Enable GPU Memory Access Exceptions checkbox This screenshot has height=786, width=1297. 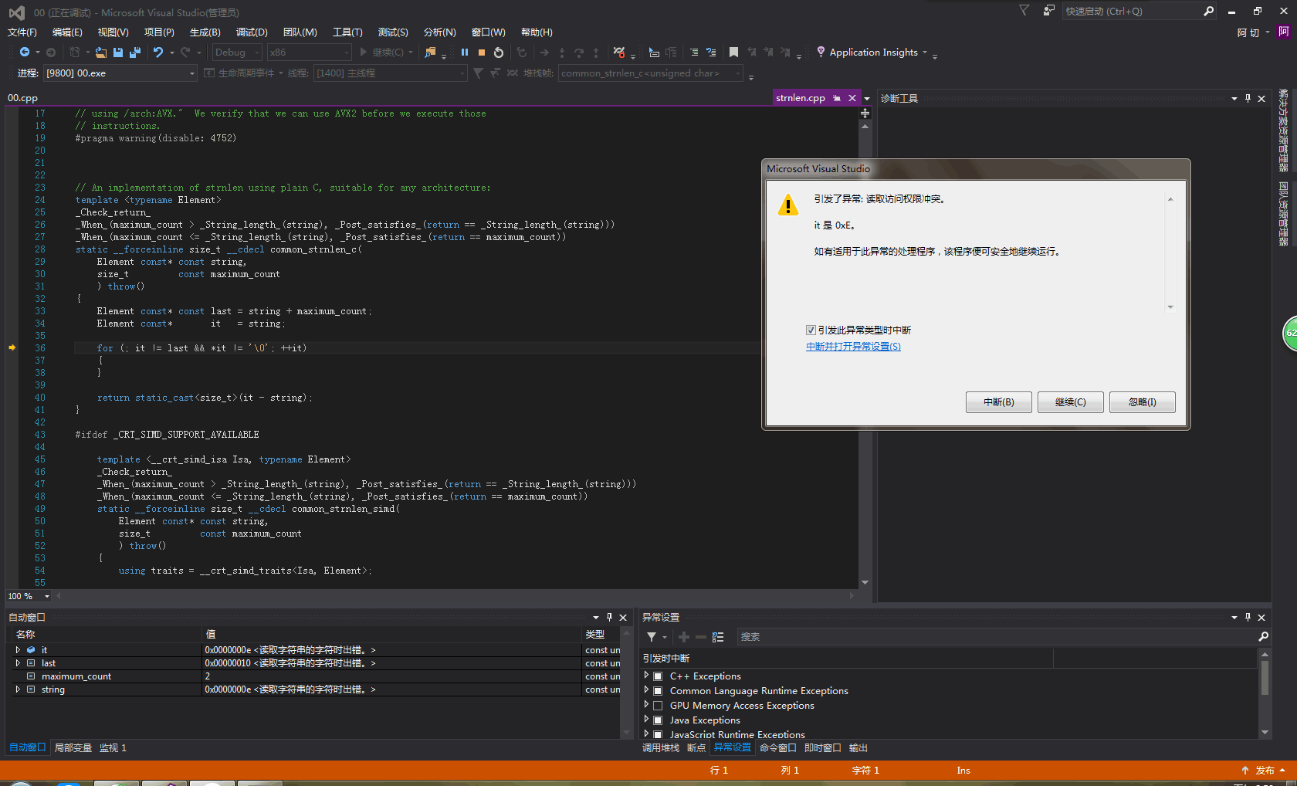click(x=658, y=706)
